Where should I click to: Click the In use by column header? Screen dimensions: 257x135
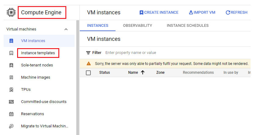pos(231,73)
